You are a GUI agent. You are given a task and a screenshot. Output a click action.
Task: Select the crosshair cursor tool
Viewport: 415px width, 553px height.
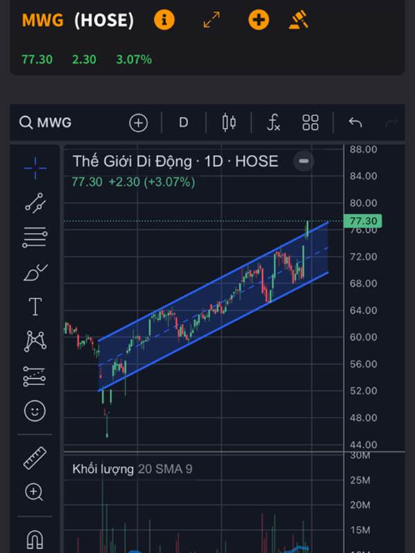(x=35, y=168)
